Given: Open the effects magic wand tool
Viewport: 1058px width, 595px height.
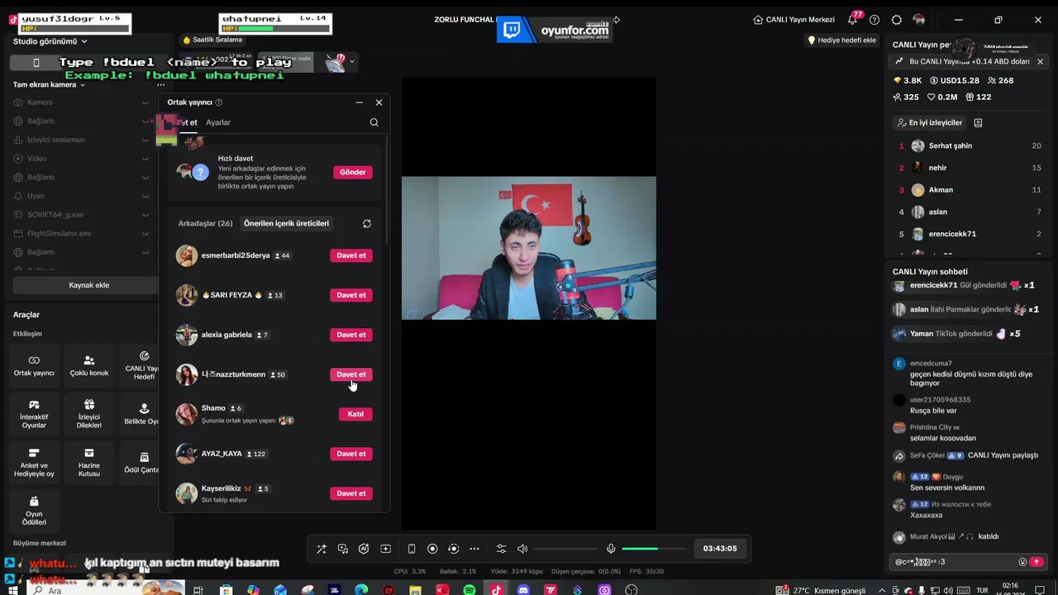Looking at the screenshot, I should (x=322, y=549).
